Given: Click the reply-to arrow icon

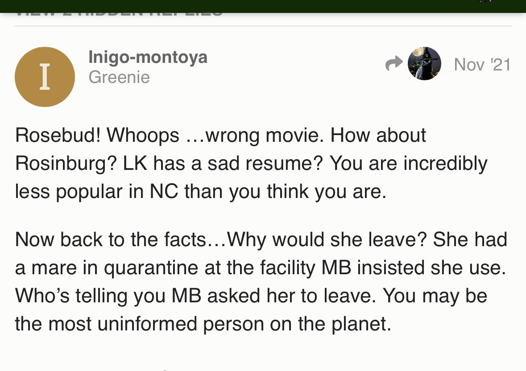Looking at the screenshot, I should point(394,63).
